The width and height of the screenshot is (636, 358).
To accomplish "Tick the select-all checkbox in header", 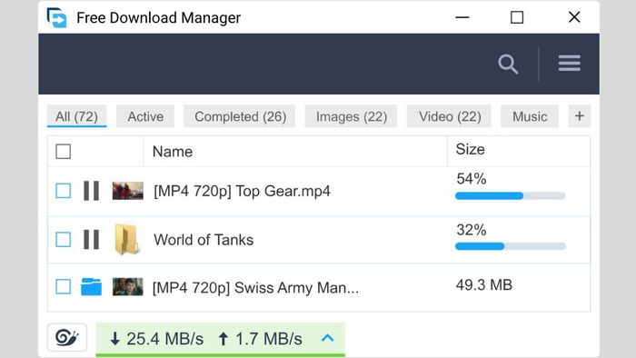I will click(x=64, y=152).
